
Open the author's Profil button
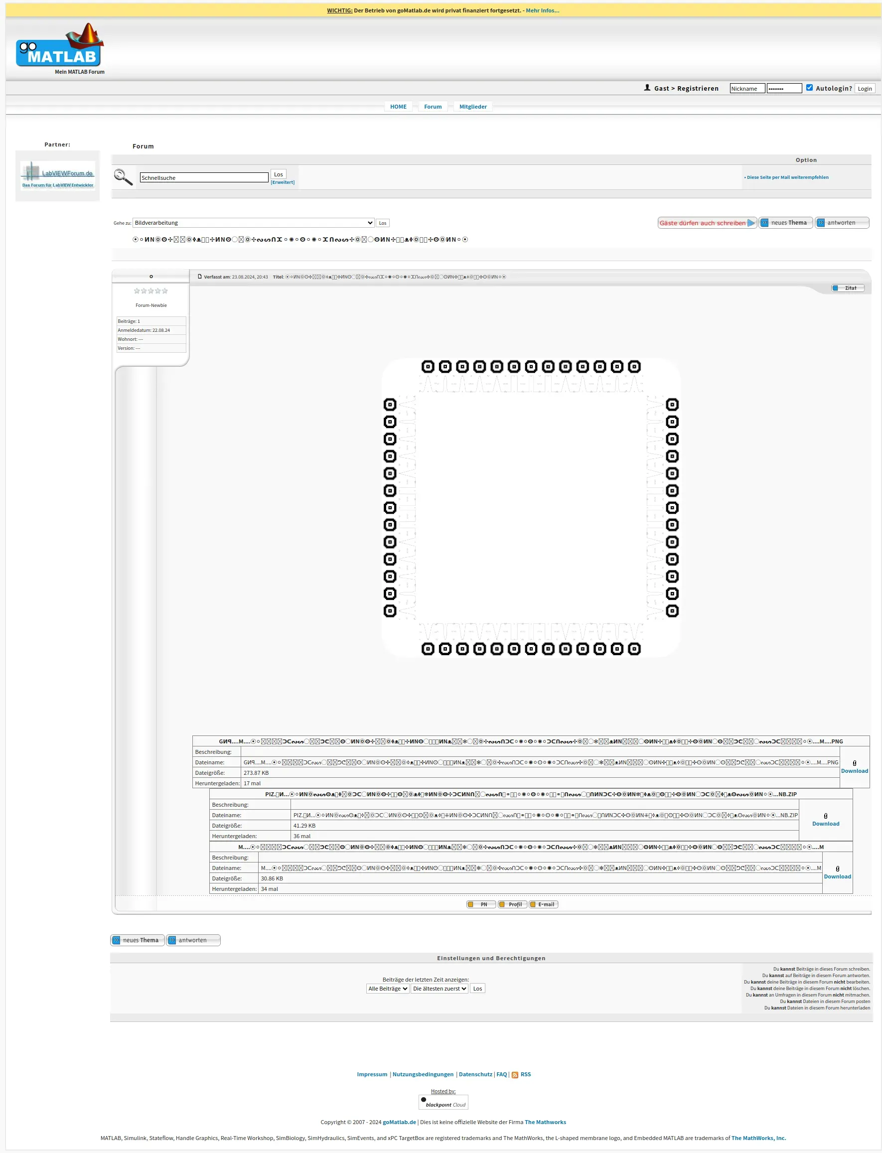point(512,904)
